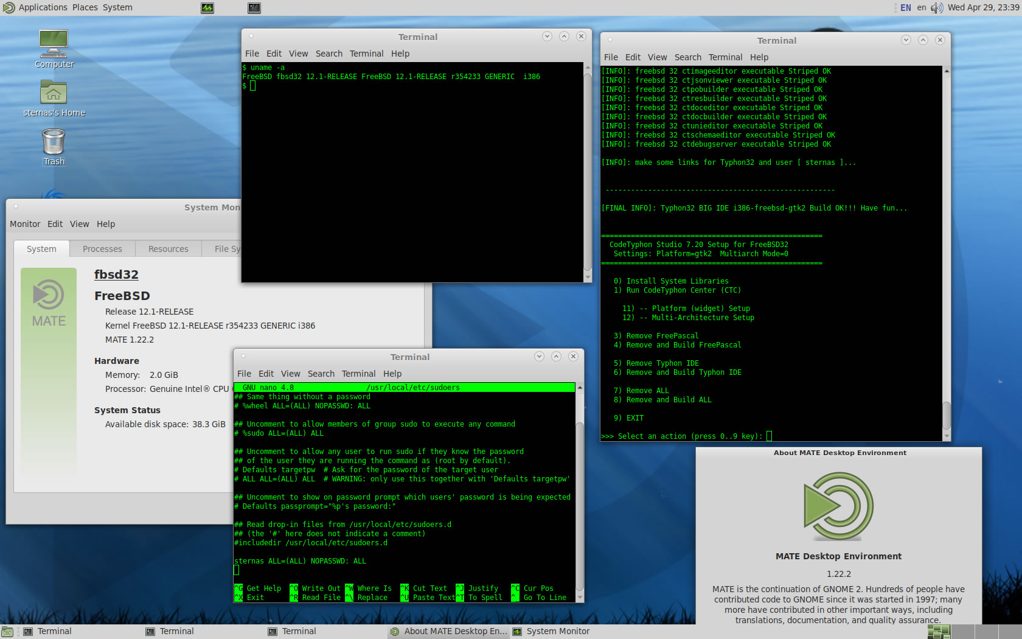Click the MATE logo in the top panel
The image size is (1022, 639).
[9, 7]
